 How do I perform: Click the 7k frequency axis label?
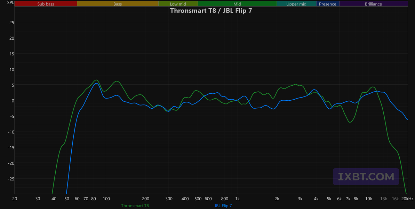click(348, 199)
